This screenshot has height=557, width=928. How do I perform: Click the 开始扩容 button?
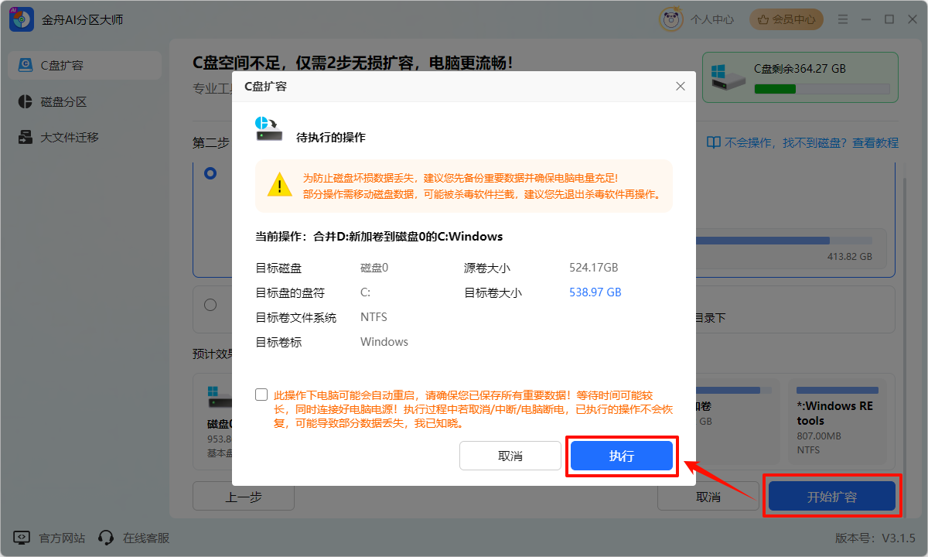[832, 496]
